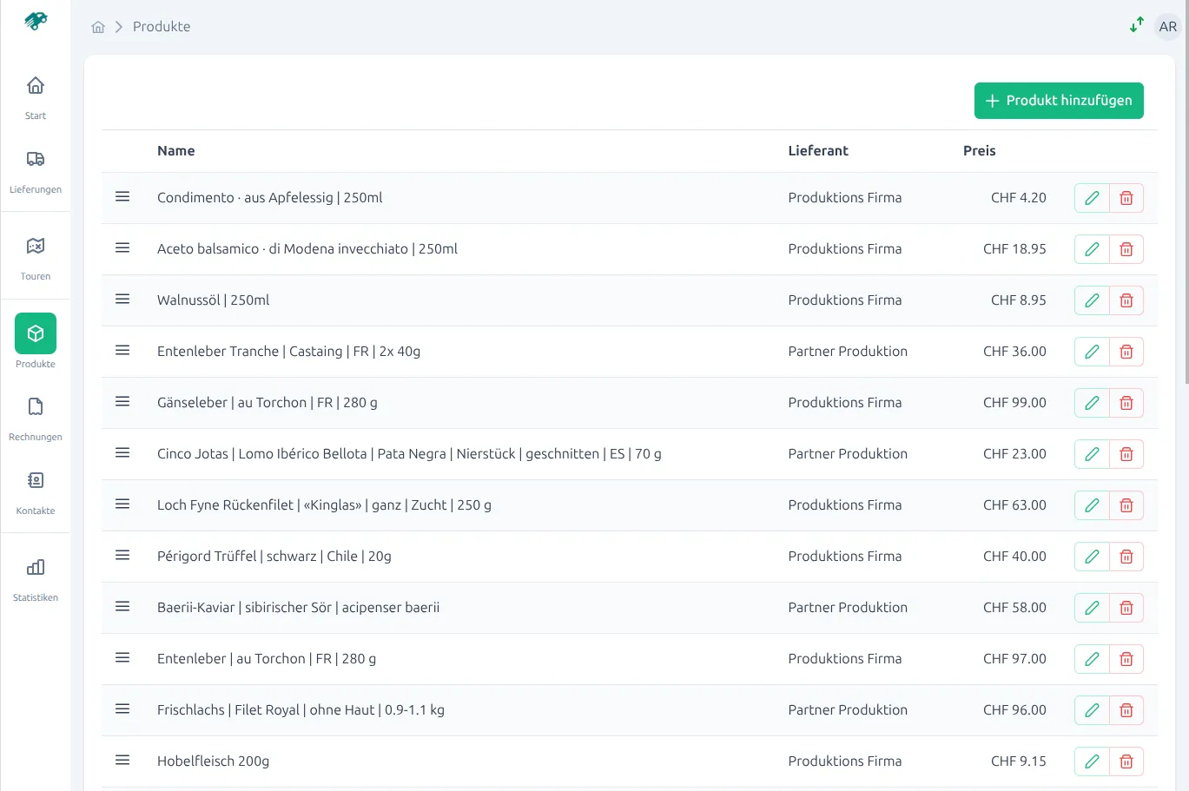
Task: Open the Statistiken panel
Action: pyautogui.click(x=35, y=577)
